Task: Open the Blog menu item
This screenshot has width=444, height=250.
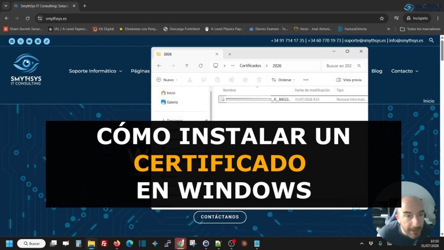Action: 376,71
